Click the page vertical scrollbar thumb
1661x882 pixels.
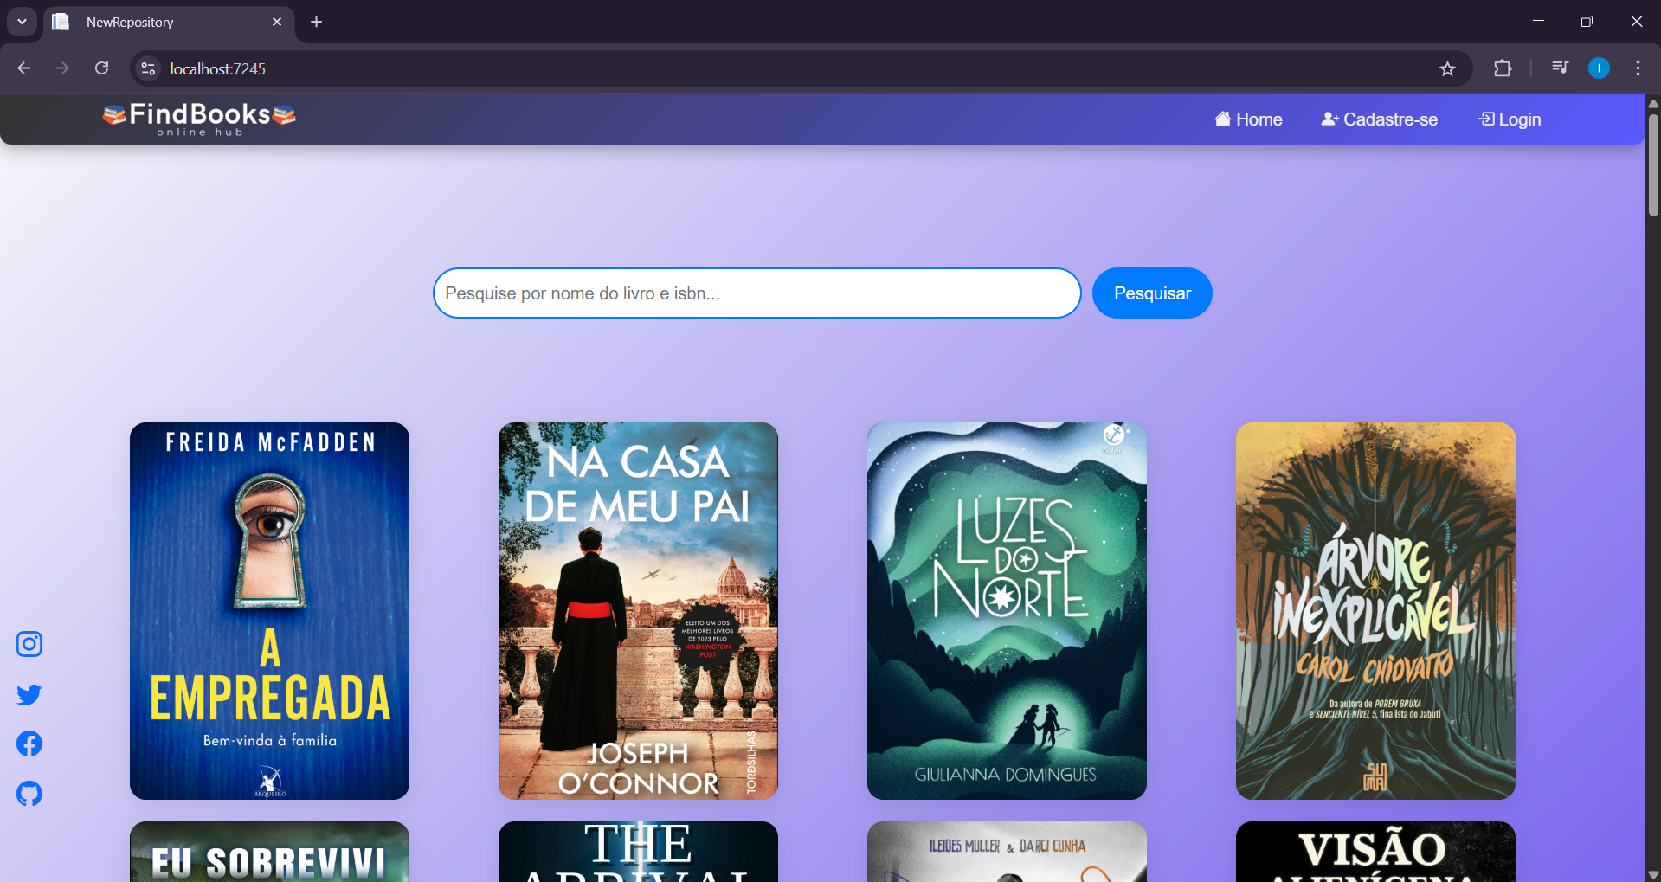point(1653,164)
